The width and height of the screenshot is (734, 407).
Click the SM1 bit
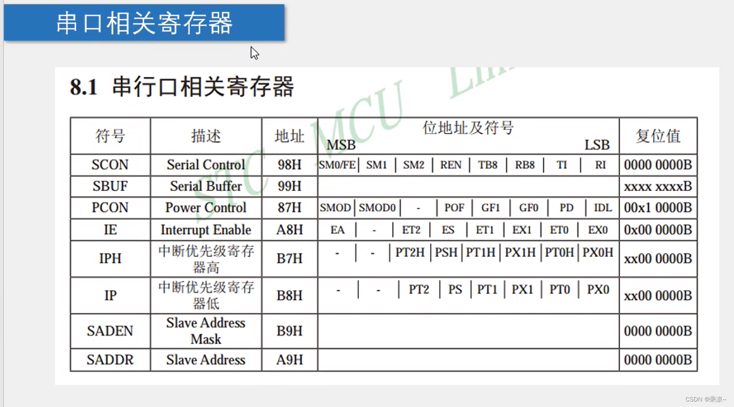click(376, 165)
